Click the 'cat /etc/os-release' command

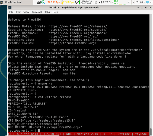point(55,97)
